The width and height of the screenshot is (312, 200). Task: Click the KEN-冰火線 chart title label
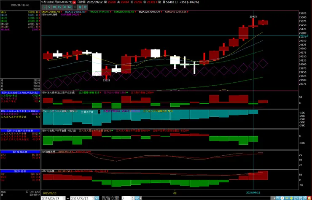tap(58, 93)
